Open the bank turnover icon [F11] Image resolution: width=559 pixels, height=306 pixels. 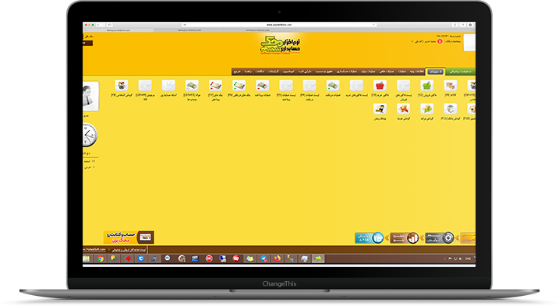451,109
